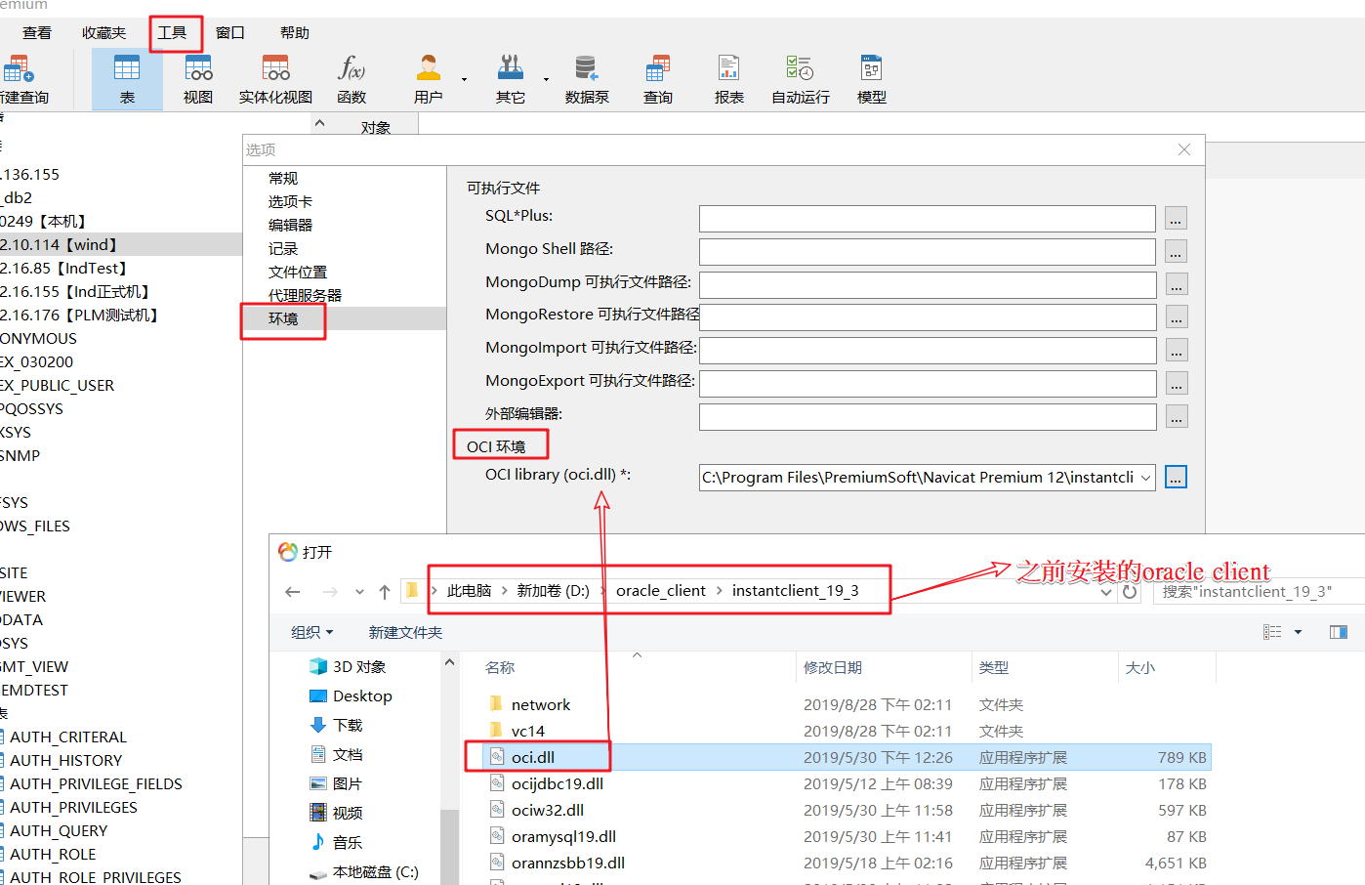Open the 模型 (Model) toolbar icon

[872, 79]
